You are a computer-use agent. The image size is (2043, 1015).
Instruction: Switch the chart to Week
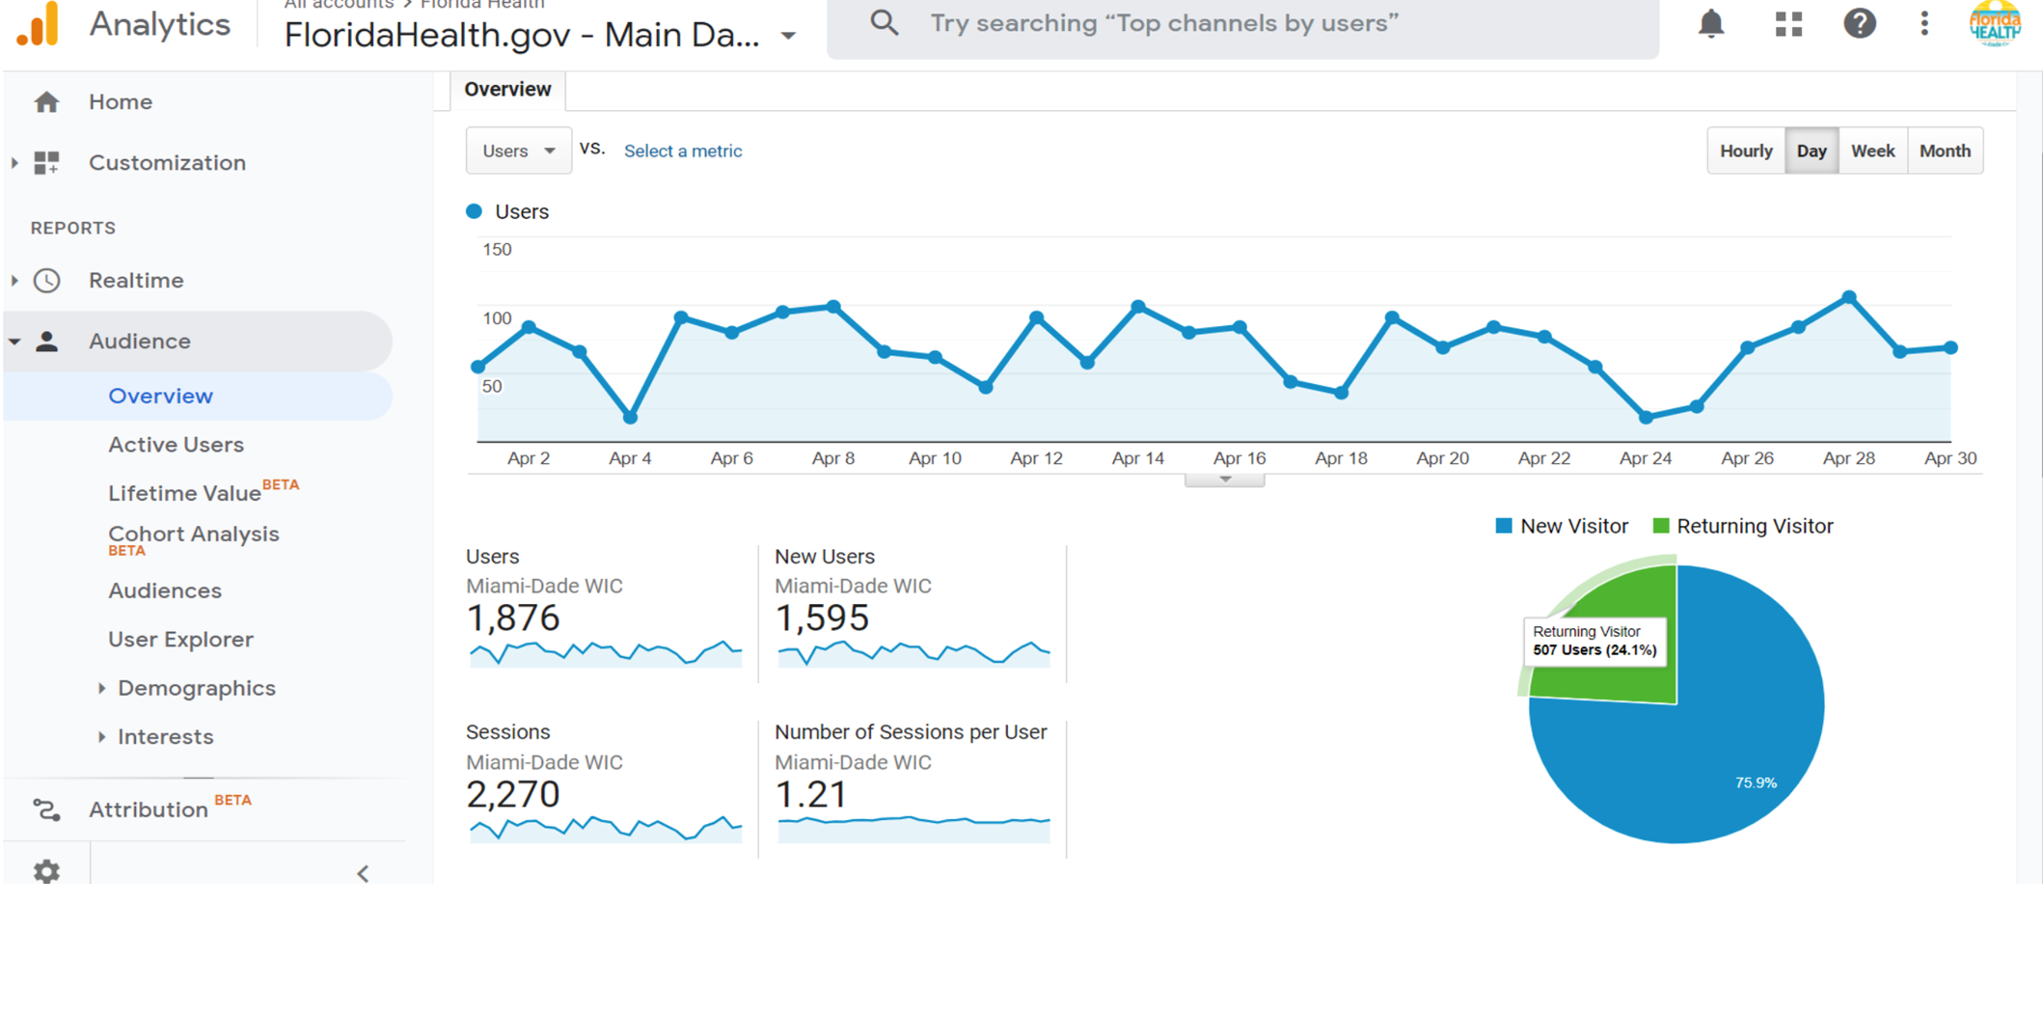1872,151
